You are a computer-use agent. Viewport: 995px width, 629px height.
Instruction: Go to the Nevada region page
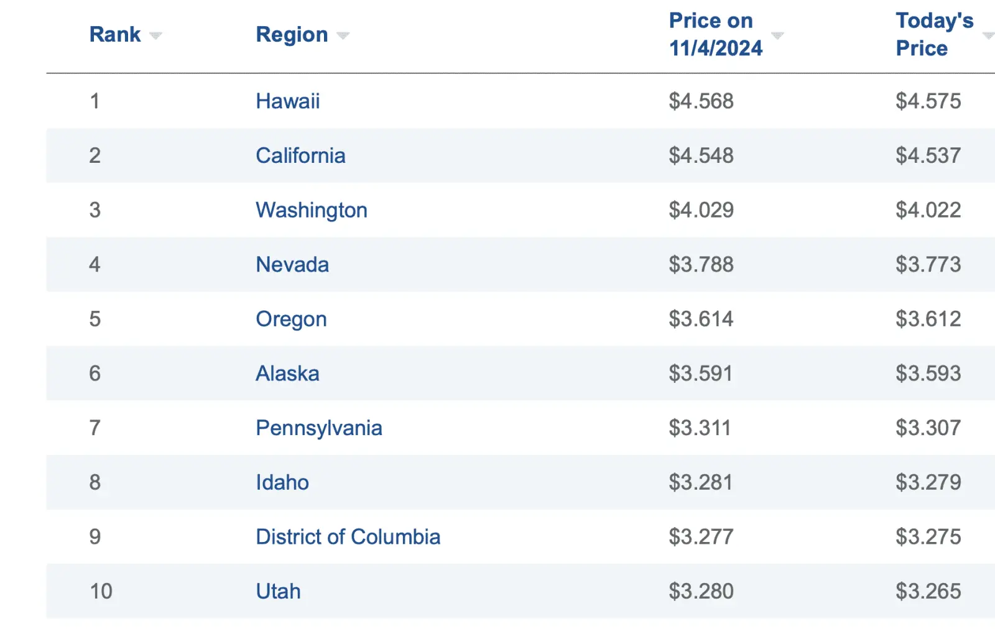coord(292,265)
